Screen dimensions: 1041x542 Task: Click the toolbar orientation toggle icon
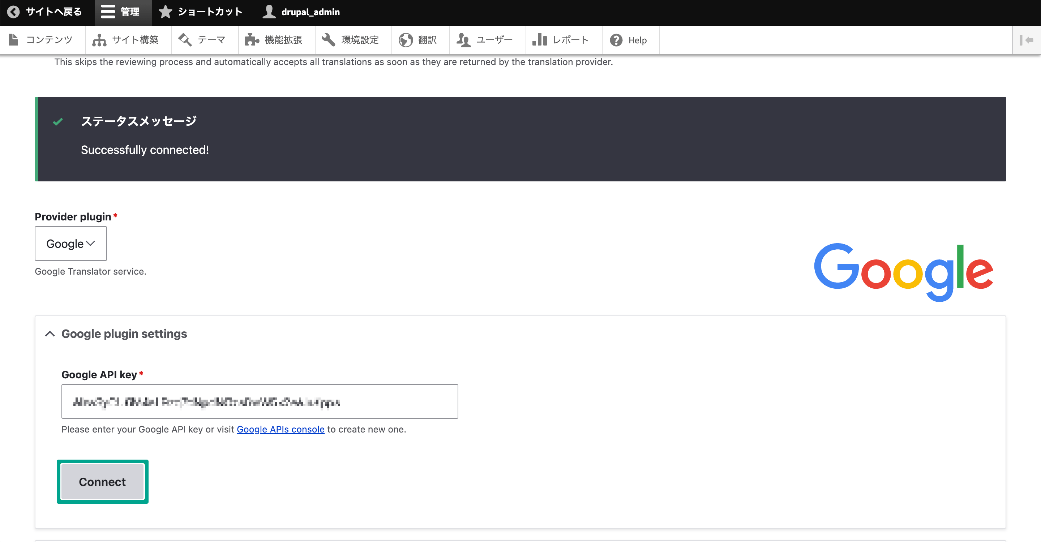coord(1027,40)
